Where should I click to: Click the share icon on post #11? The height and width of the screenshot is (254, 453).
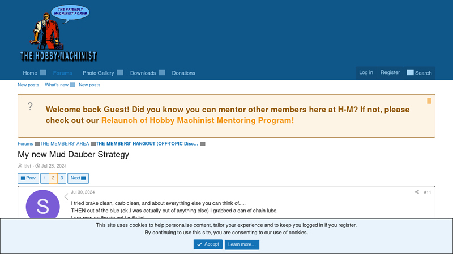click(417, 192)
